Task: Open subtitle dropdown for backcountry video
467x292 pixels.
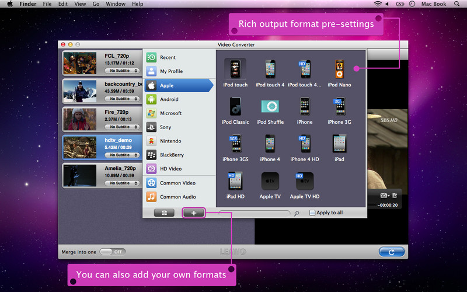Action: point(122,99)
